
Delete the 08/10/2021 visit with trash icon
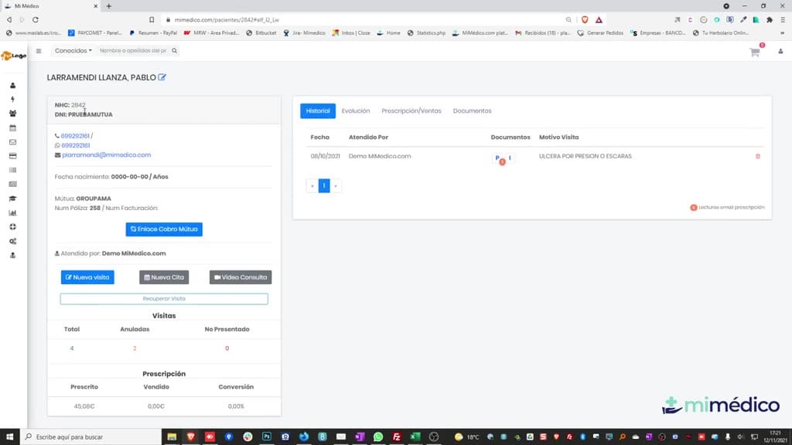point(758,156)
